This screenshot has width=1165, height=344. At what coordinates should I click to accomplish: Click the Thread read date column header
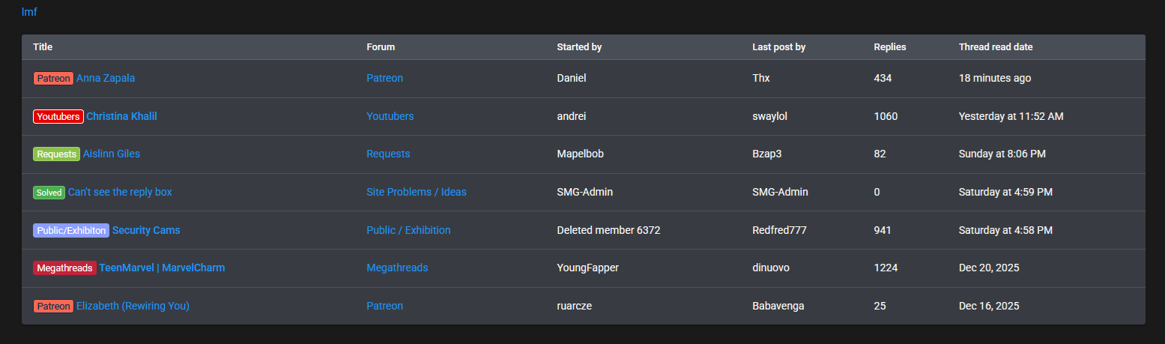coord(996,47)
